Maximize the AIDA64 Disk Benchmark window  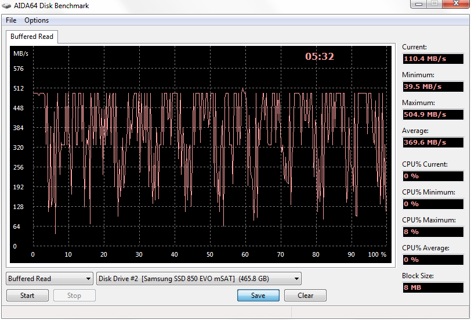coord(434,4)
